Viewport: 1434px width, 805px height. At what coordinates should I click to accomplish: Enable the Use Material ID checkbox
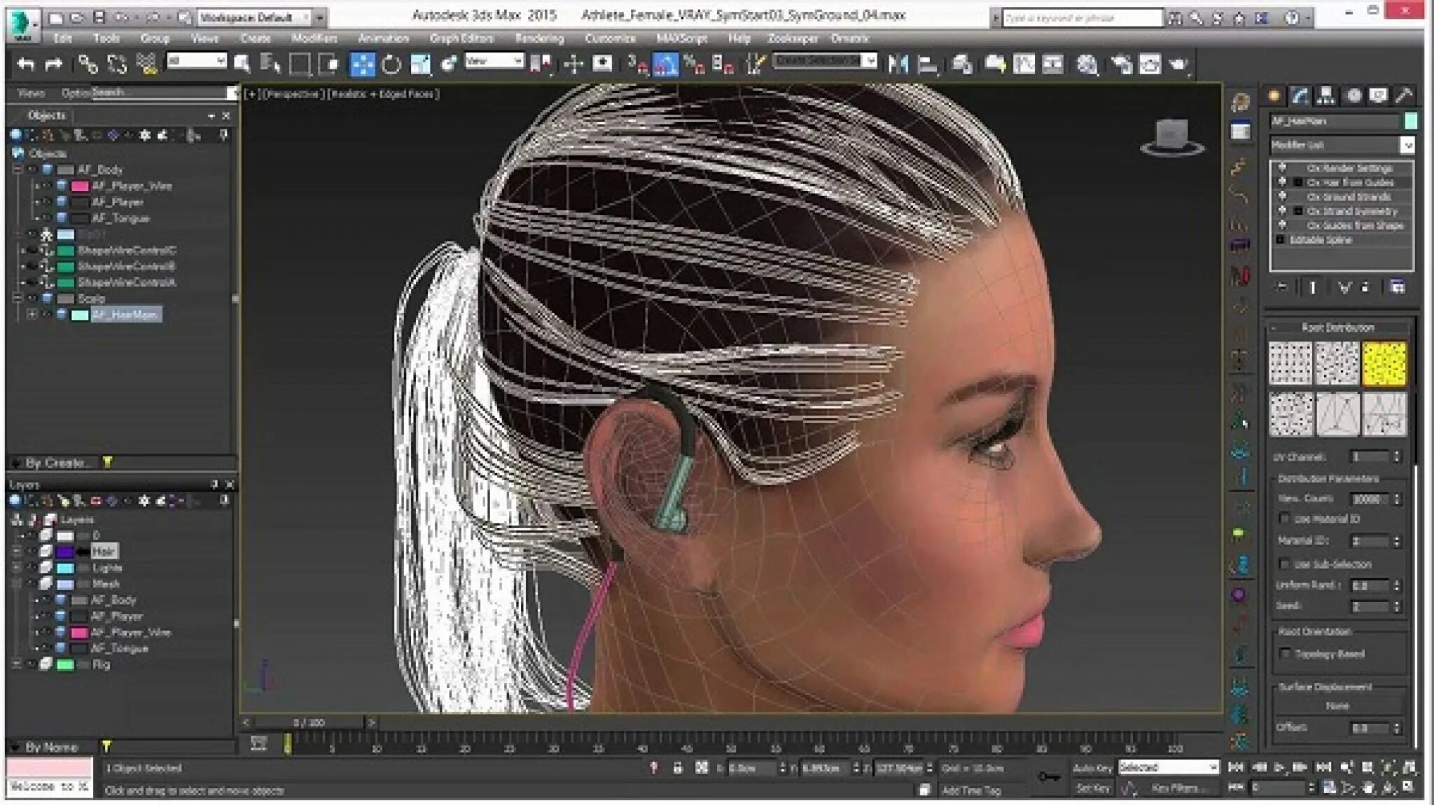click(x=1284, y=519)
